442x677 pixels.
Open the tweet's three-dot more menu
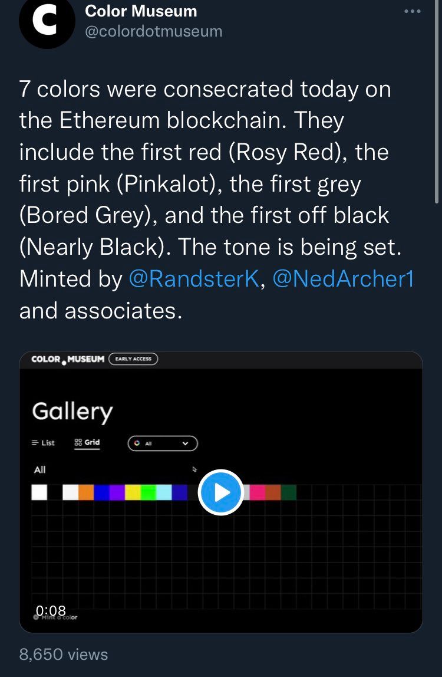(x=413, y=11)
